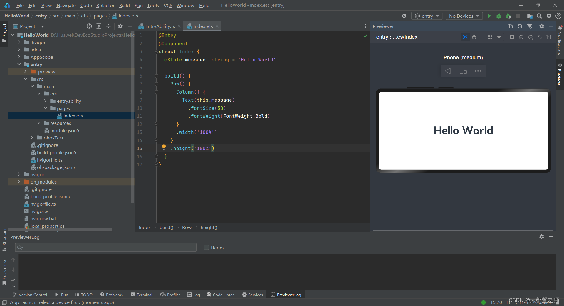Open the Build menu

pyautogui.click(x=124, y=5)
